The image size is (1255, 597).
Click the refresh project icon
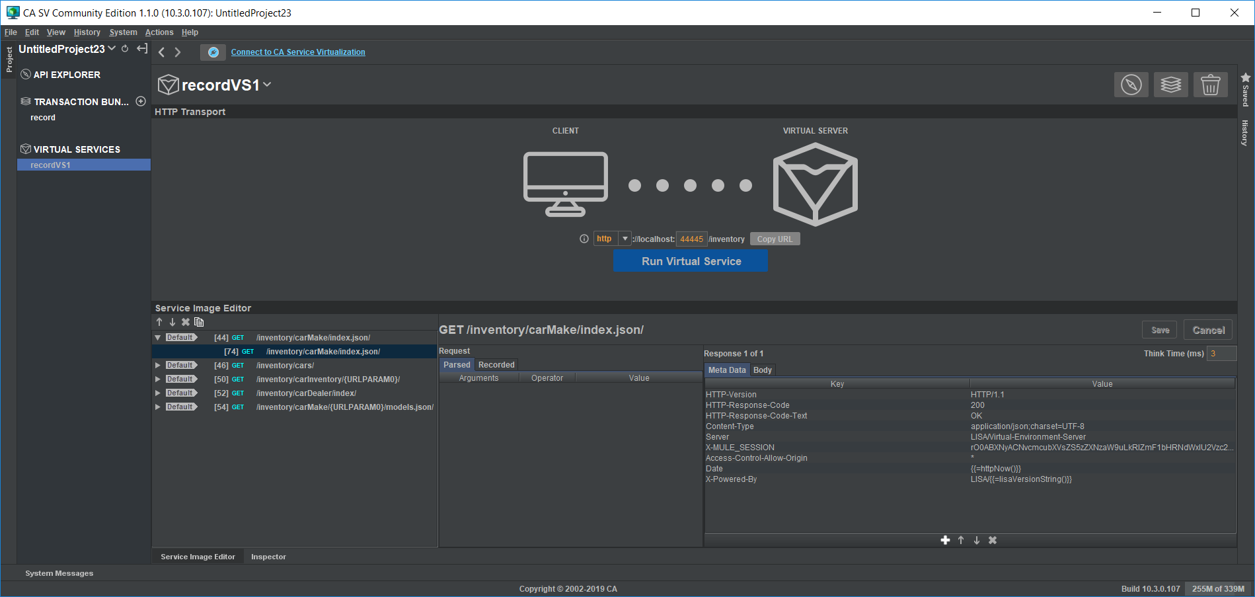125,49
